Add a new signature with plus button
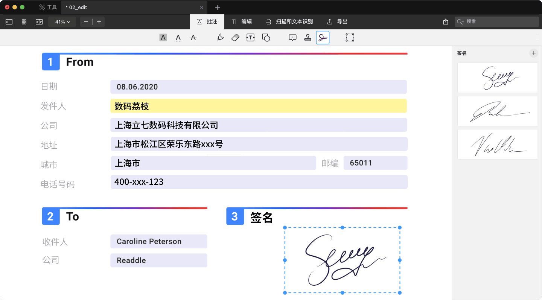 point(533,53)
